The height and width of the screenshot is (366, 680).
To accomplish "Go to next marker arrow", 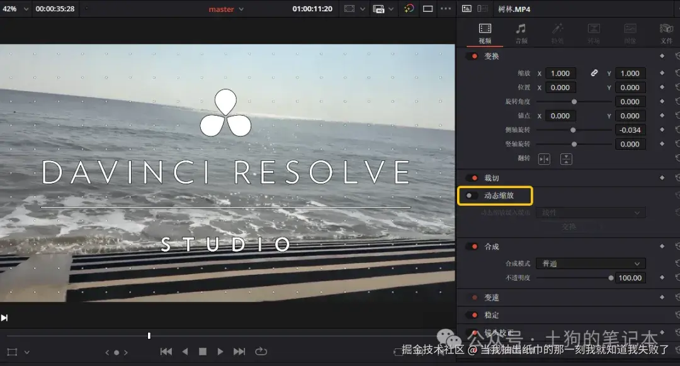I will (x=126, y=353).
